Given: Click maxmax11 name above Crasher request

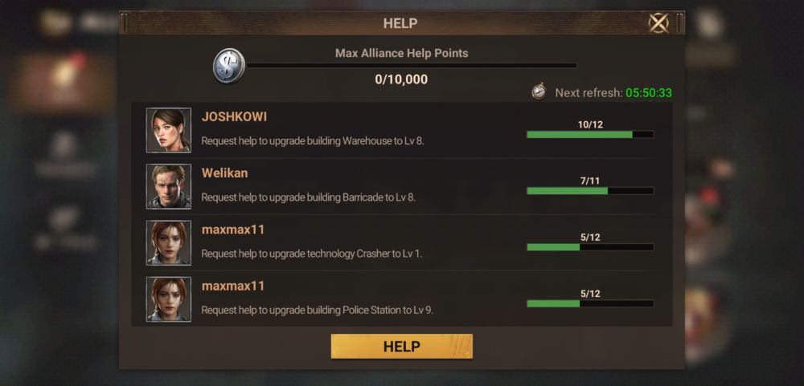Looking at the screenshot, I should click(233, 230).
